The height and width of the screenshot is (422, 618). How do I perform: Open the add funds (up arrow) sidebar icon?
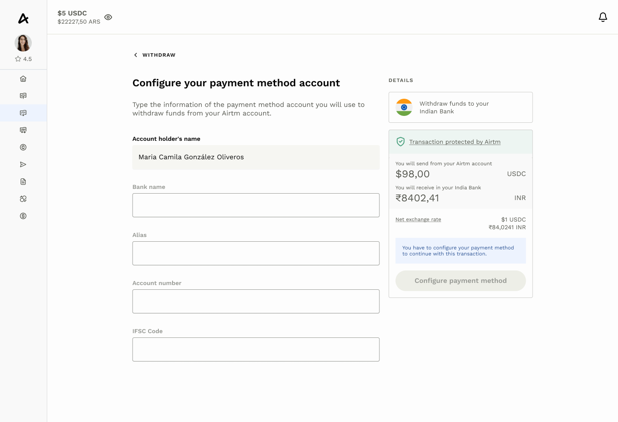point(23,96)
